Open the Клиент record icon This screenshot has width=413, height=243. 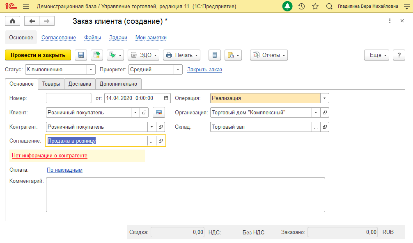click(x=144, y=113)
